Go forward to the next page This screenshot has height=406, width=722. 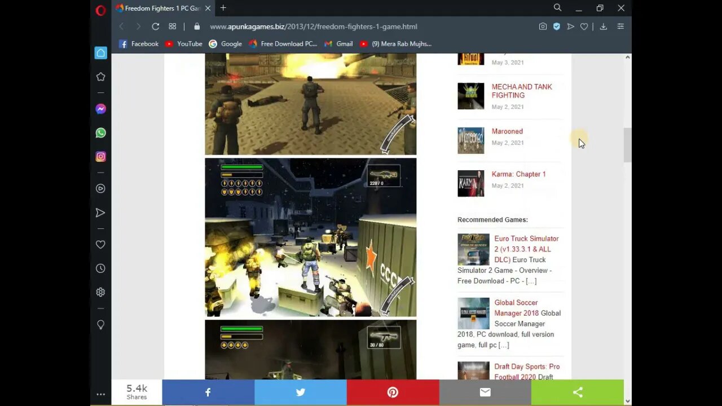[138, 27]
